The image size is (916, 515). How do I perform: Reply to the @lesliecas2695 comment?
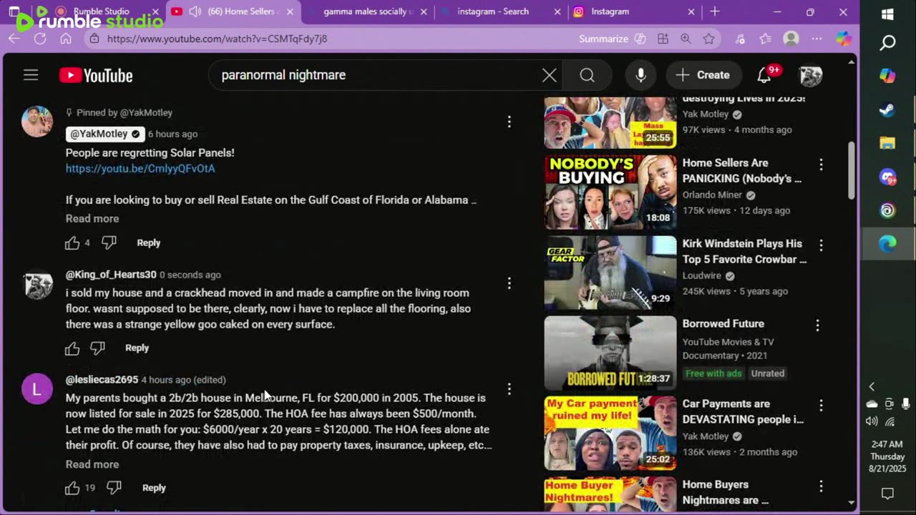pos(154,489)
